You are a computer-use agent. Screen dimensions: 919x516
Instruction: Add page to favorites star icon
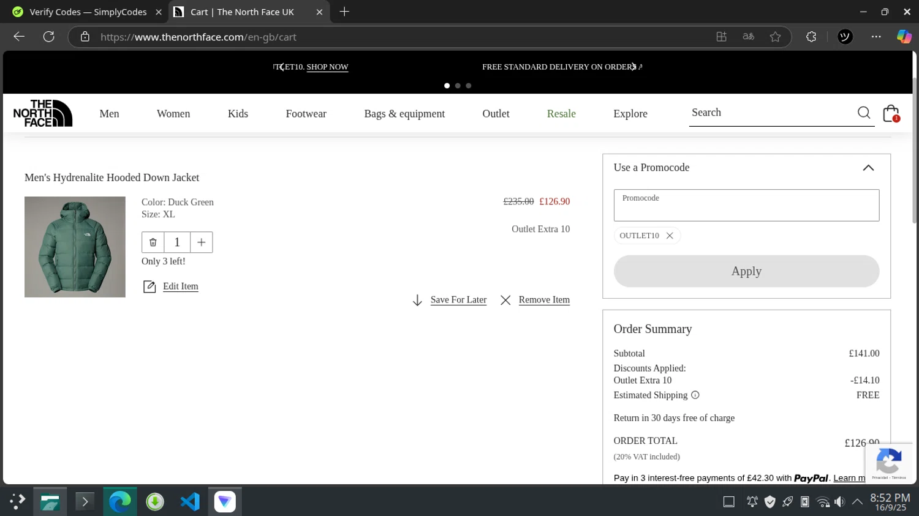tap(775, 37)
